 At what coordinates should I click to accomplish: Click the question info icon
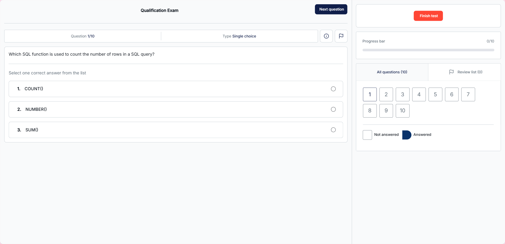click(x=326, y=36)
